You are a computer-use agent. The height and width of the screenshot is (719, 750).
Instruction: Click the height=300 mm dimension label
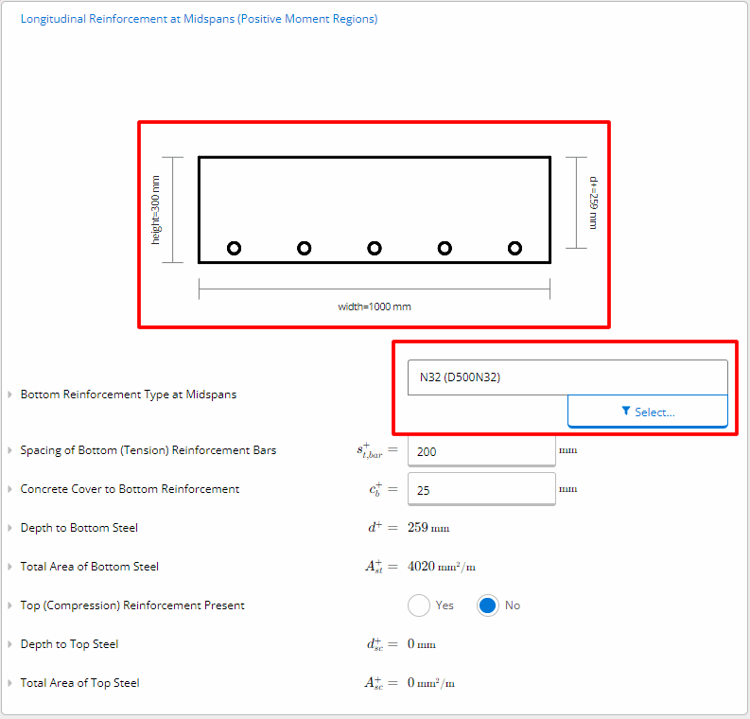click(x=155, y=210)
